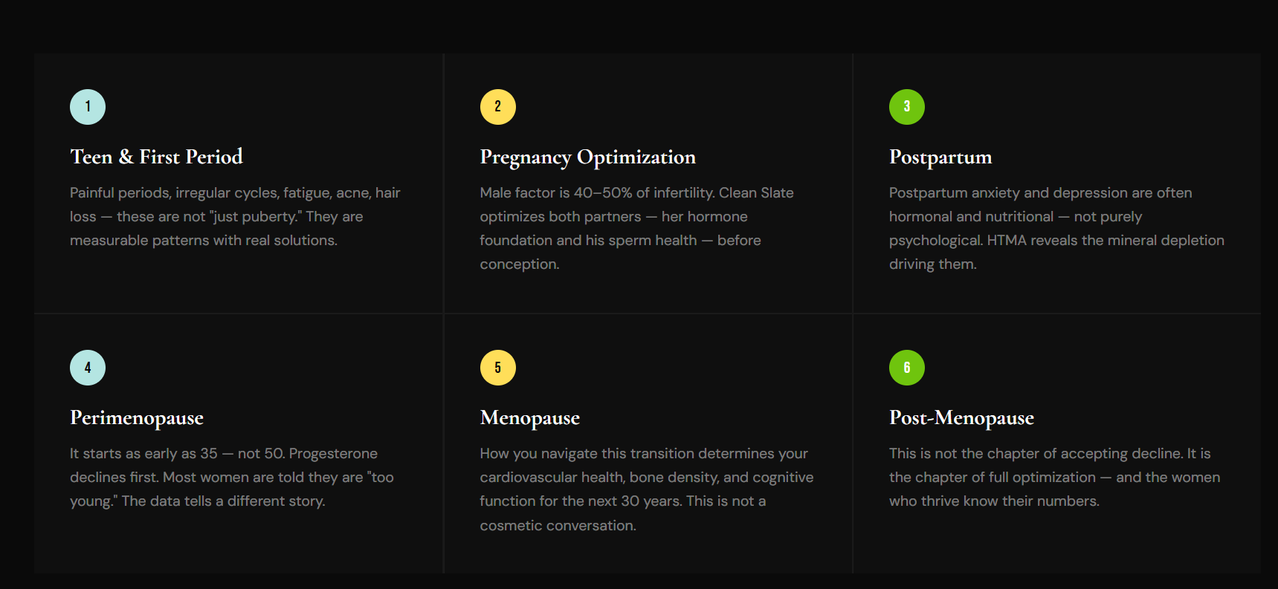Click the HTMA mineral depletion sentence
This screenshot has width=1278, height=589.
[1056, 252]
